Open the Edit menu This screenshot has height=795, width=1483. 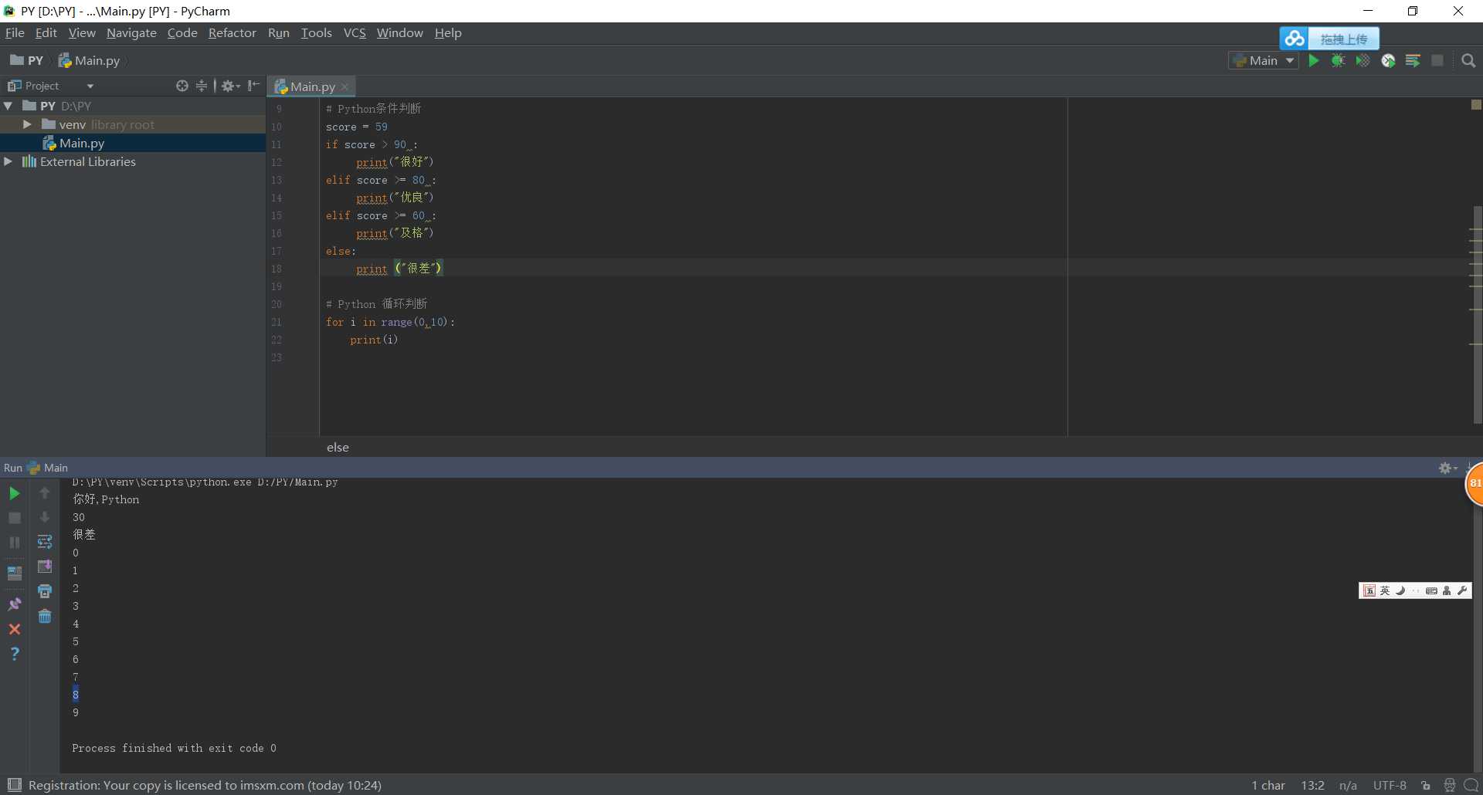46,33
